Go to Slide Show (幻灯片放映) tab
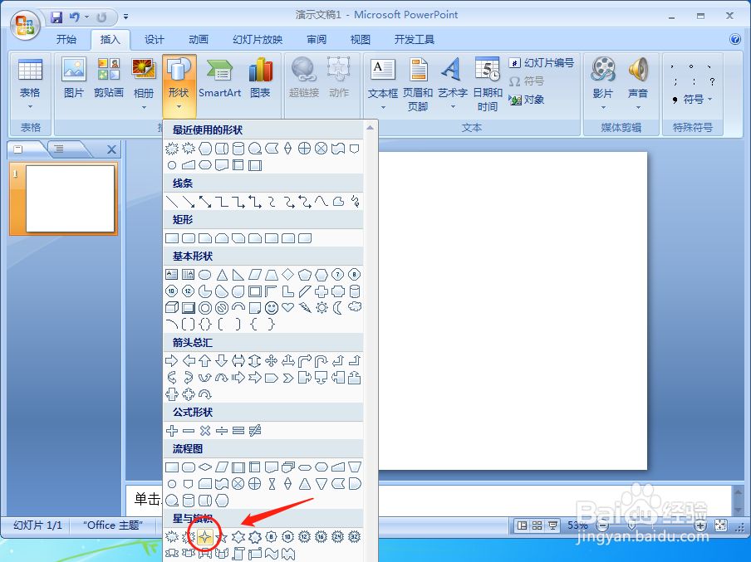 (x=258, y=39)
